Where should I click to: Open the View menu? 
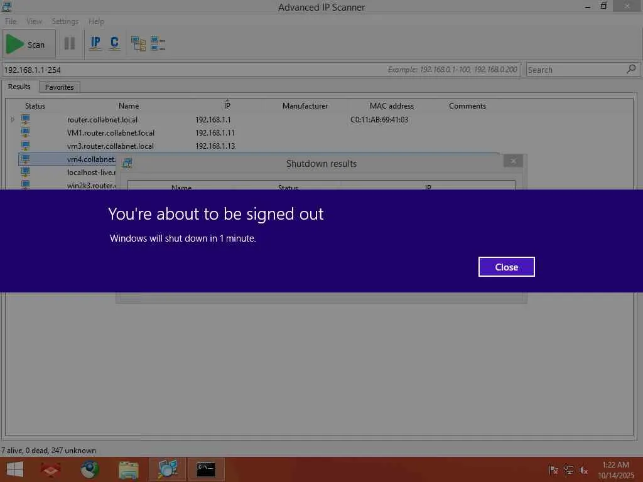[x=34, y=21]
